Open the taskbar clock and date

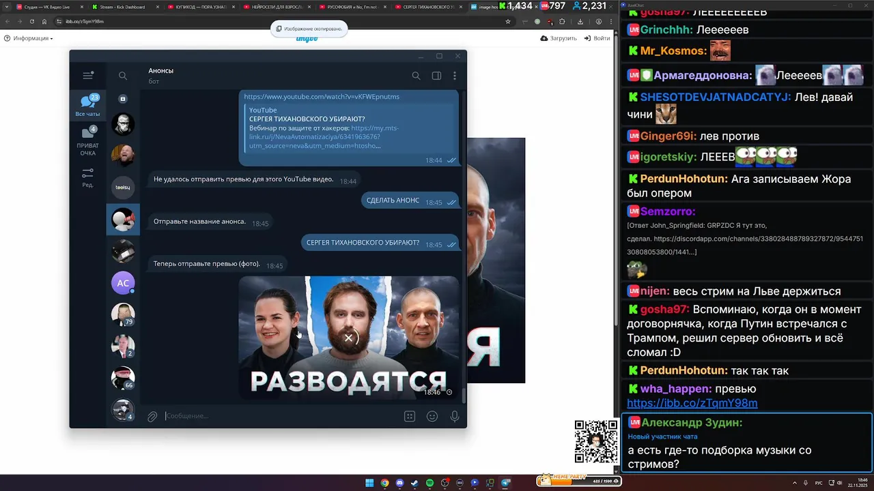point(857,483)
